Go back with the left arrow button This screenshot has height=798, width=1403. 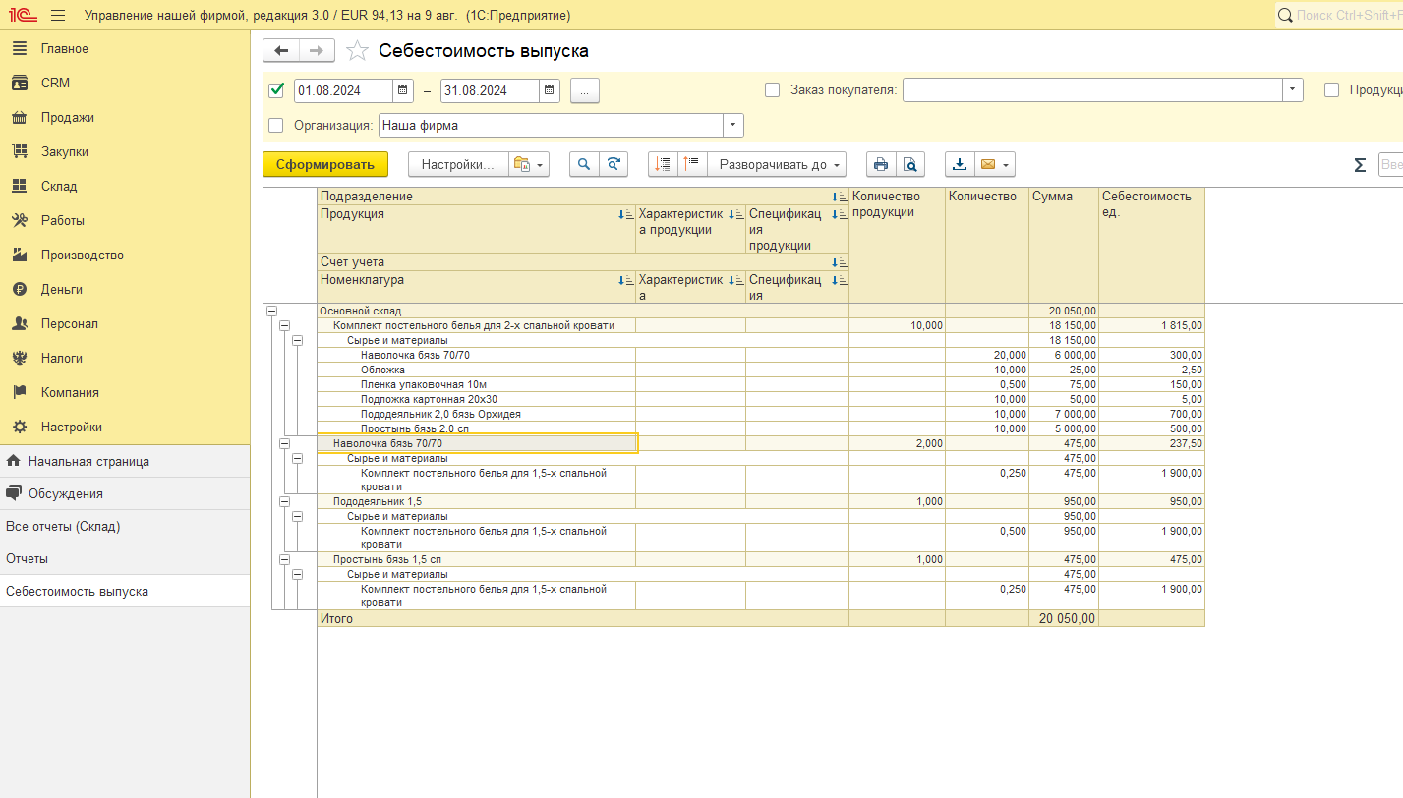pyautogui.click(x=281, y=51)
